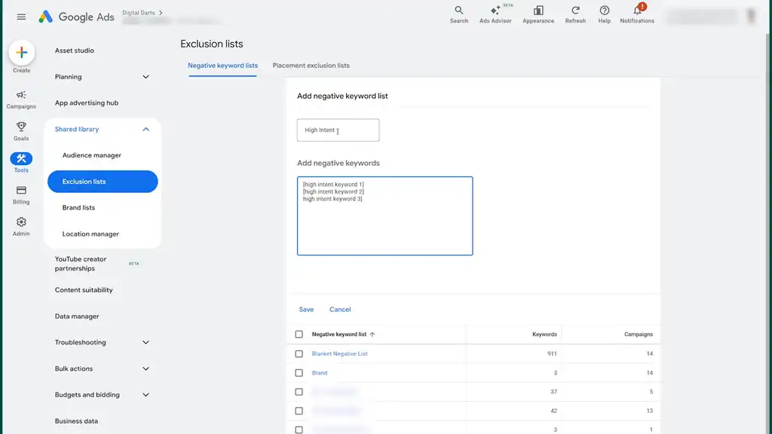Switch to Placement exclusion lists tab
Image resolution: width=772 pixels, height=434 pixels.
pyautogui.click(x=311, y=66)
